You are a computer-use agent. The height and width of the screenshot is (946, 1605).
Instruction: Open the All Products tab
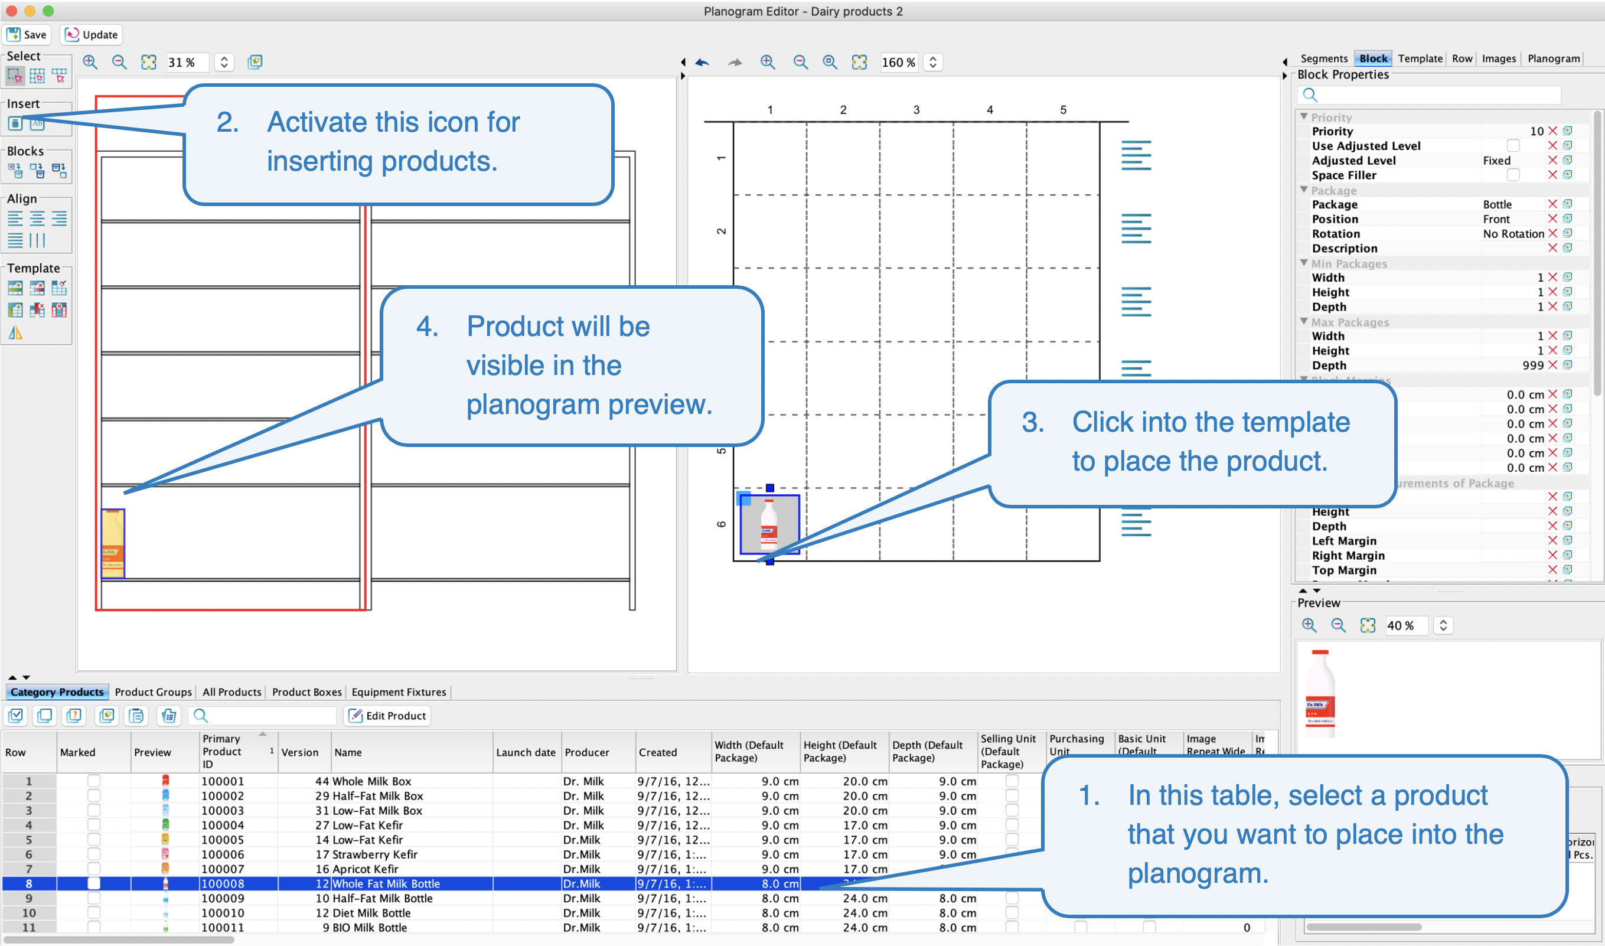click(x=232, y=692)
